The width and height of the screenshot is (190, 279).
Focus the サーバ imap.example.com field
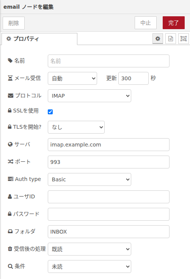coord(108,145)
